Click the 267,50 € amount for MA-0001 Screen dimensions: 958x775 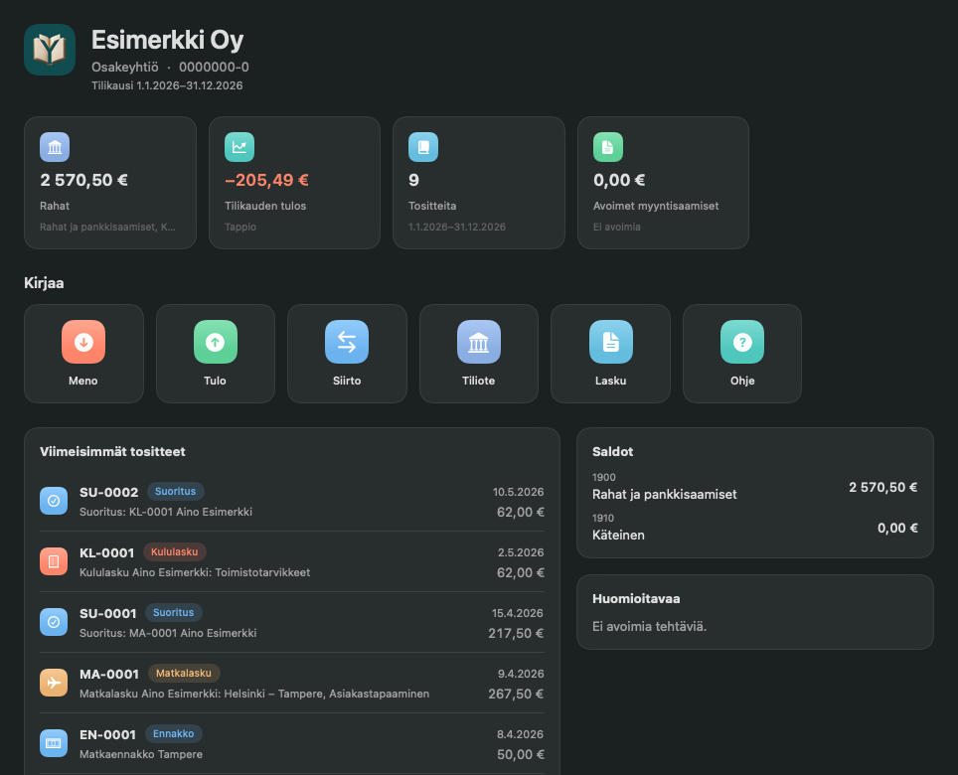coord(516,695)
